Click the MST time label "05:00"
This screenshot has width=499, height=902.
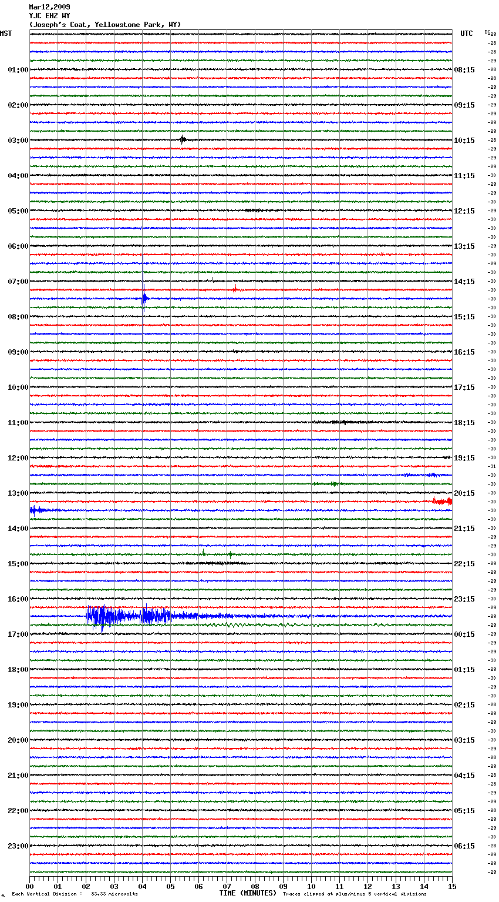coord(18,211)
